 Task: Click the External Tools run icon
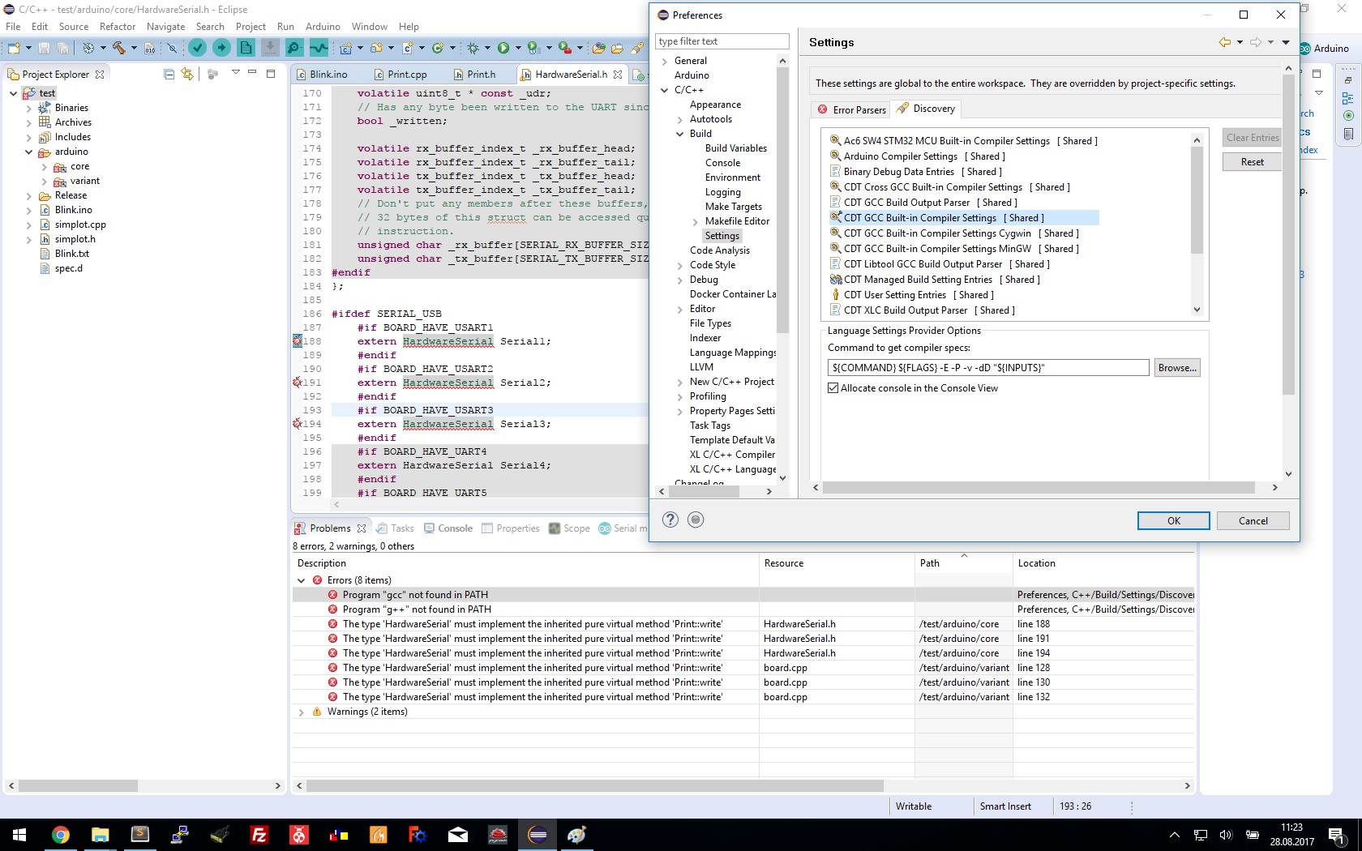click(565, 48)
